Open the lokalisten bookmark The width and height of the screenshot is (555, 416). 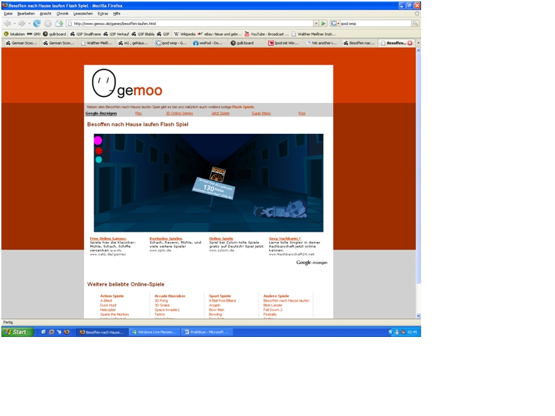14,34
